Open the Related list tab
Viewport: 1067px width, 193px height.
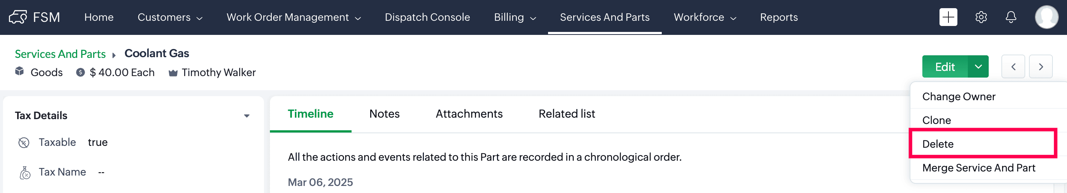tap(566, 114)
